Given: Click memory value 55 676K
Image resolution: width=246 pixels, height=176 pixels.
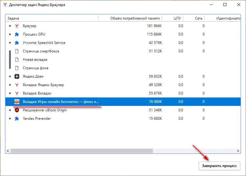Looking at the screenshot, I should (155, 93).
